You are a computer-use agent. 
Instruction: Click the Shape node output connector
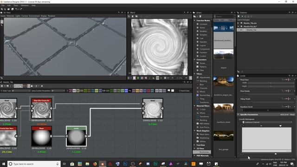click(x=51, y=136)
